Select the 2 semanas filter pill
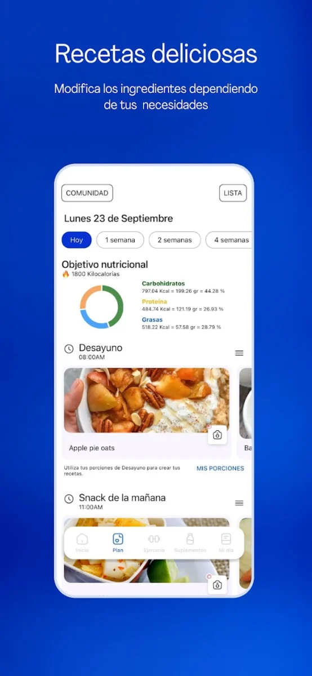The image size is (312, 676). 175,240
